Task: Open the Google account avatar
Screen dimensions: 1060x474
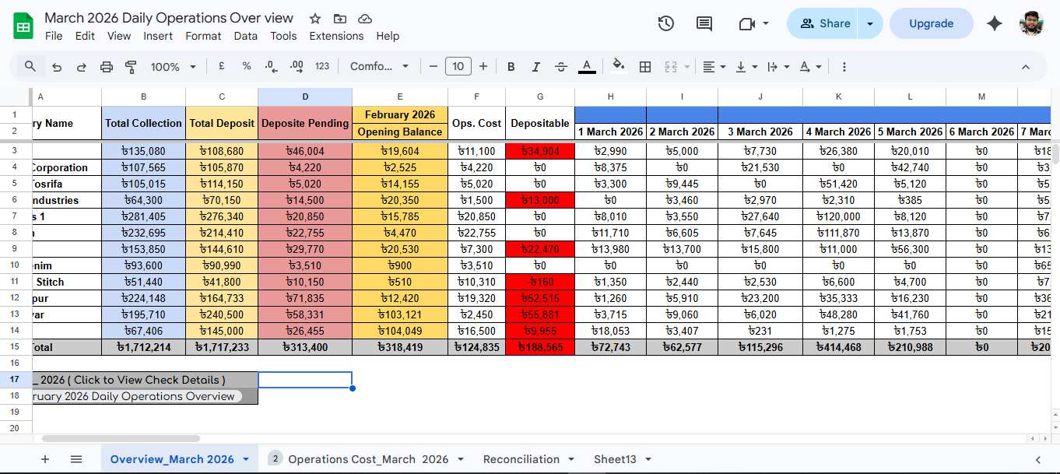Action: point(1032,23)
